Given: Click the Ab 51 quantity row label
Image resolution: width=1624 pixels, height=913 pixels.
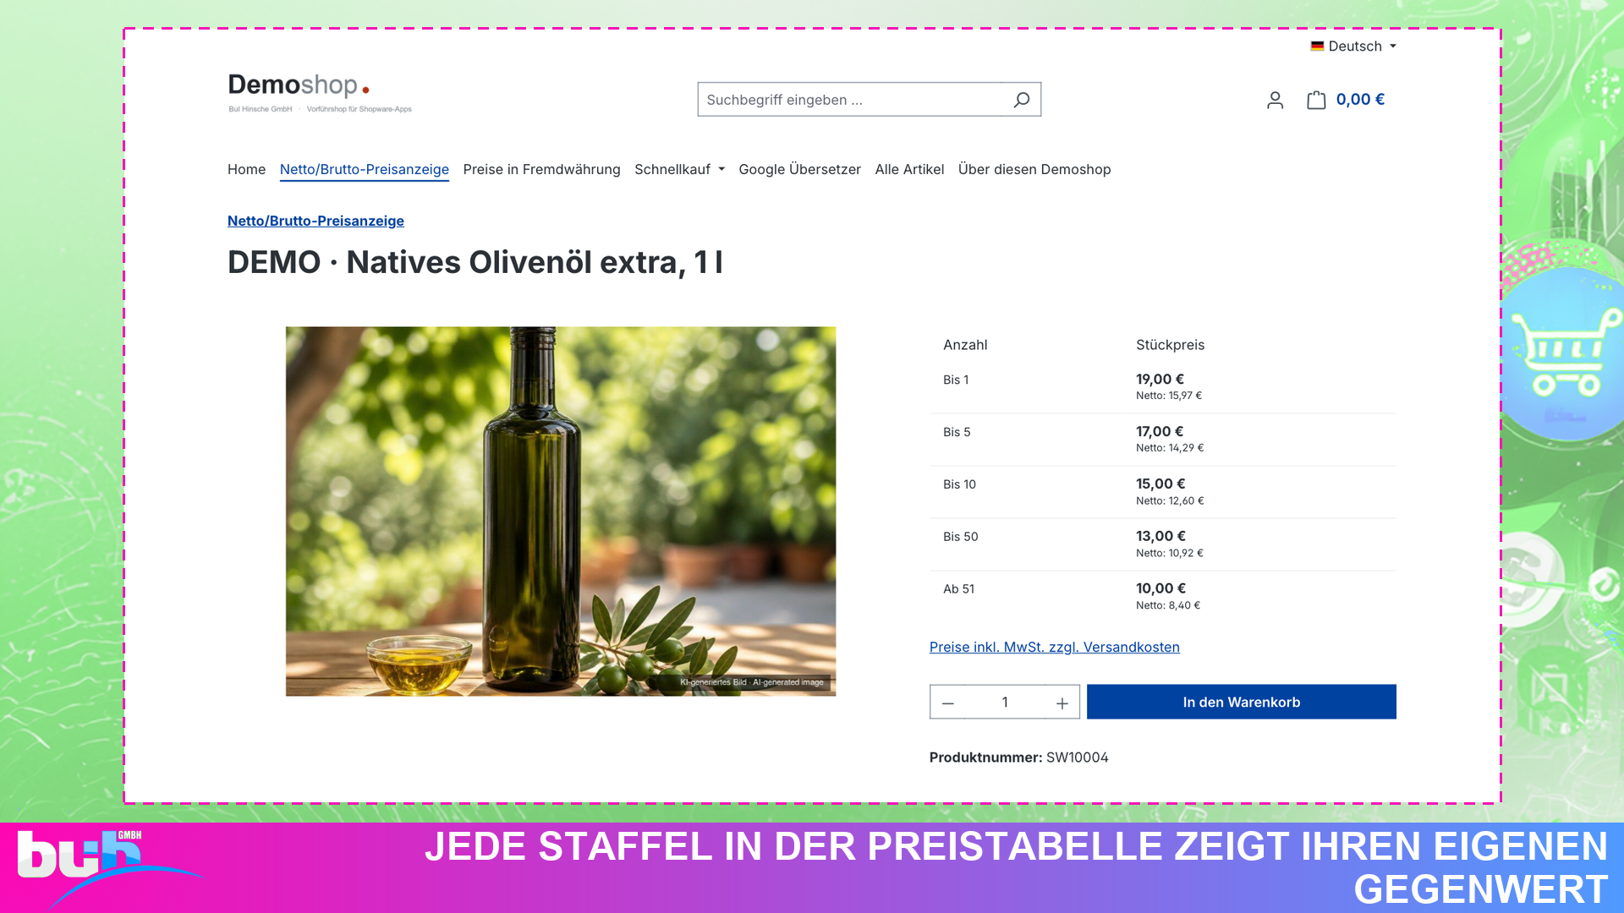Looking at the screenshot, I should tap(958, 589).
